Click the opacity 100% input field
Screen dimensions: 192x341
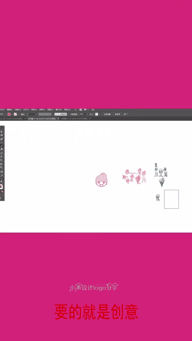[82, 114]
